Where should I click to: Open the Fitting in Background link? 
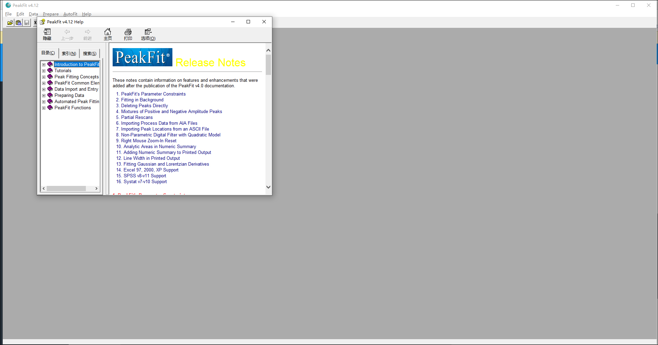tap(142, 100)
